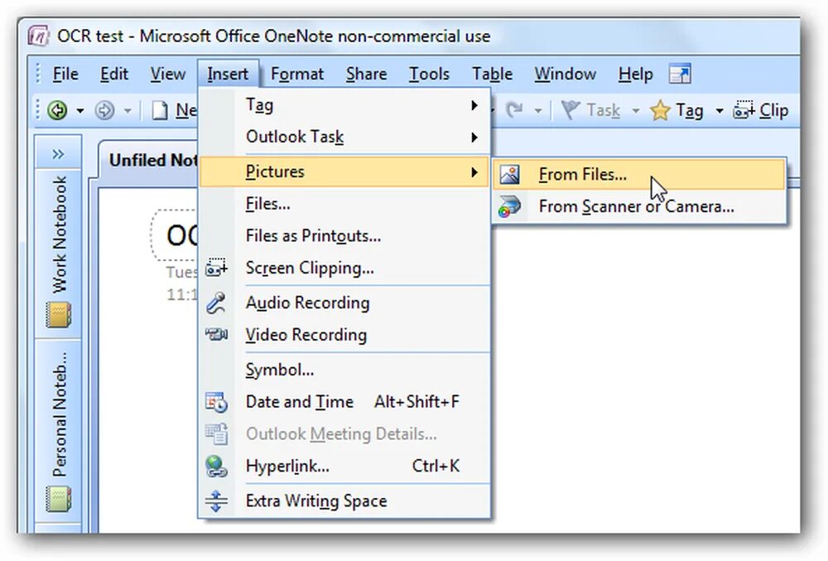The image size is (828, 561).
Task: Open the Personal Notebook green notebook icon
Action: (x=58, y=499)
